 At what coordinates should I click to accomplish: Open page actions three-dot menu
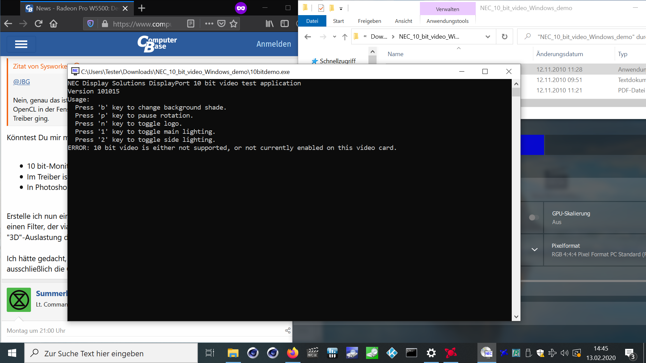coord(209,24)
